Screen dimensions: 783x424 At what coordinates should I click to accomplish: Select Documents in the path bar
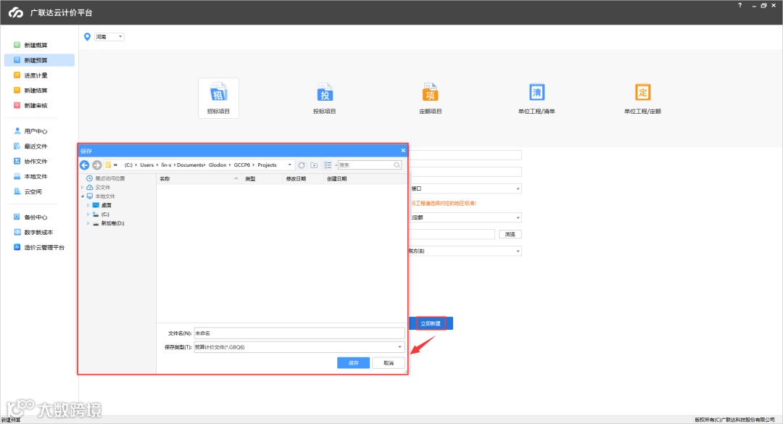click(190, 165)
